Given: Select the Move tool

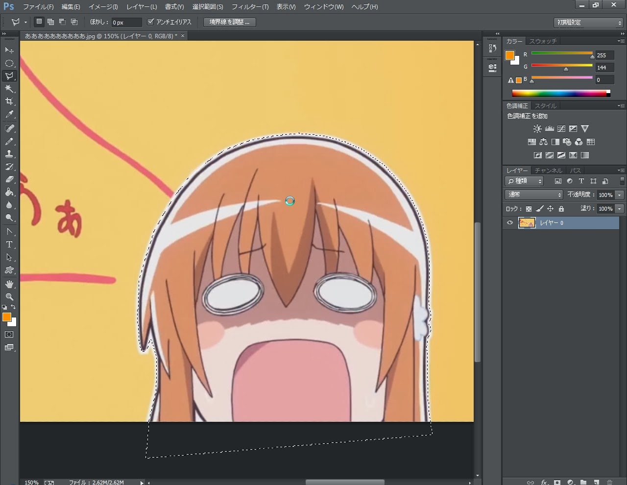Looking at the screenshot, I should pos(9,50).
